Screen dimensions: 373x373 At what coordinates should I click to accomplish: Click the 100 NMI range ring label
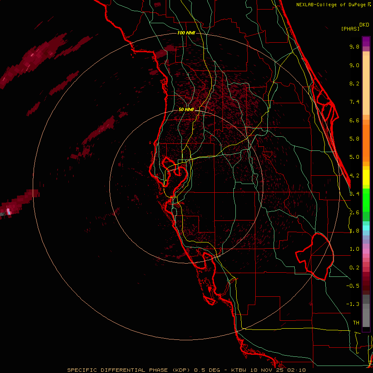186,33
